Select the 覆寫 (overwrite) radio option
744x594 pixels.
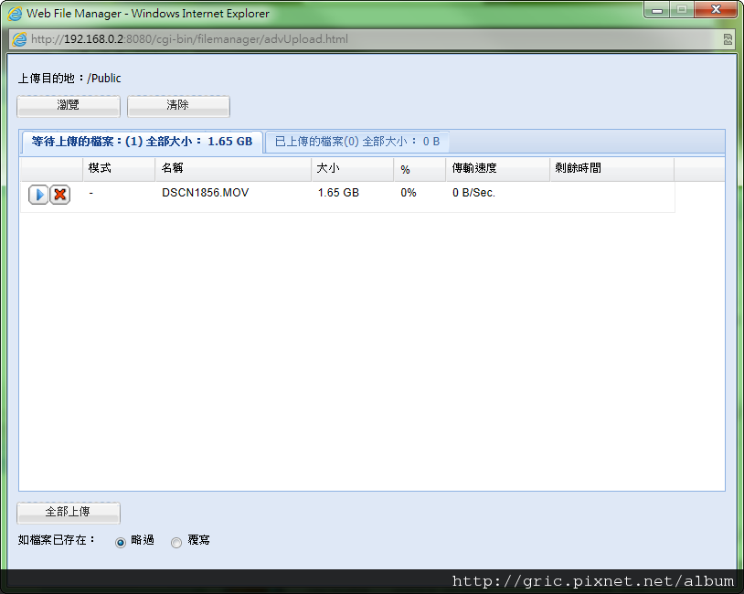[176, 542]
